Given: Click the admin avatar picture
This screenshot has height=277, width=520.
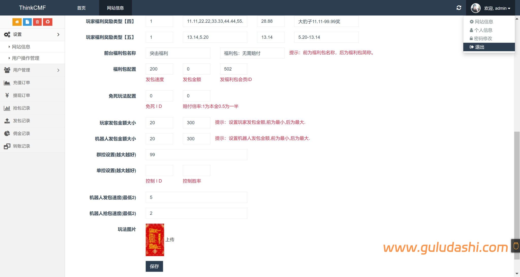Looking at the screenshot, I should click(476, 8).
